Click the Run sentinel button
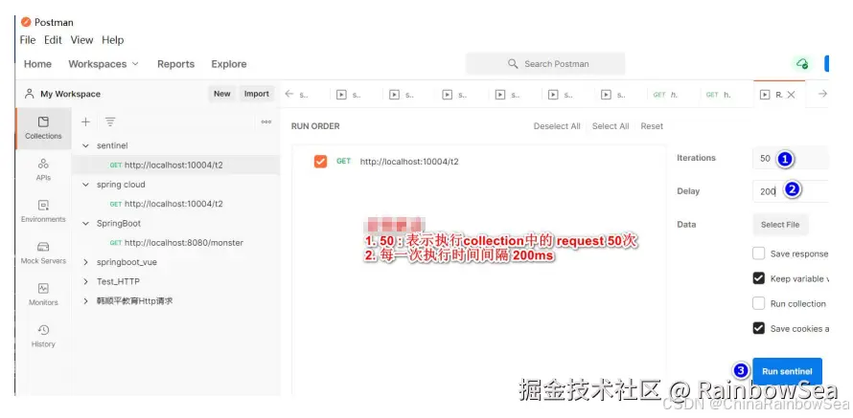This screenshot has height=418, width=853. [787, 371]
